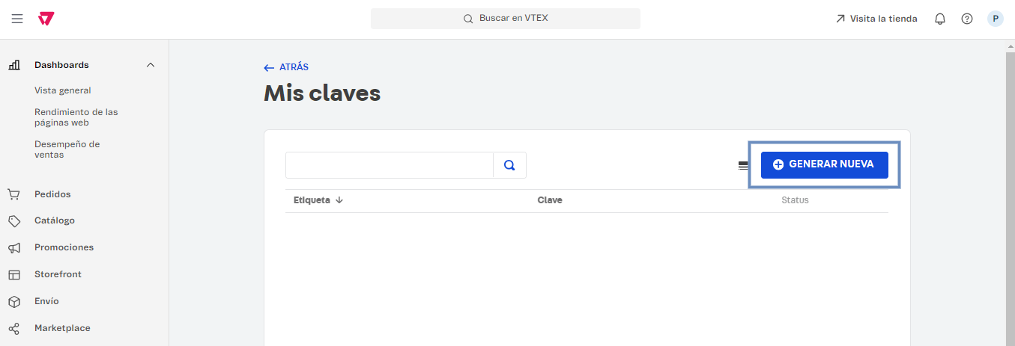
Task: Go back via the Atrás link
Action: coord(286,67)
